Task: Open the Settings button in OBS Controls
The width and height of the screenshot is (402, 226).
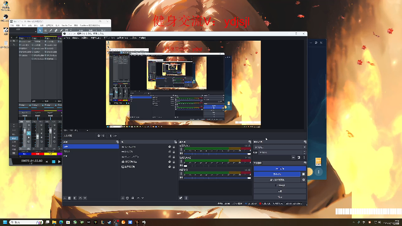Action: point(280,191)
